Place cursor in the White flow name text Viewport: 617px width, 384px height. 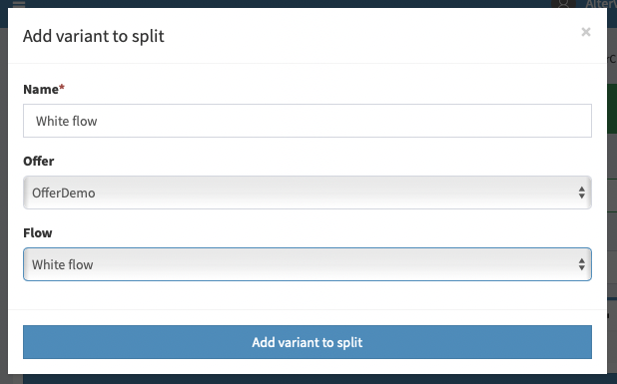67,121
